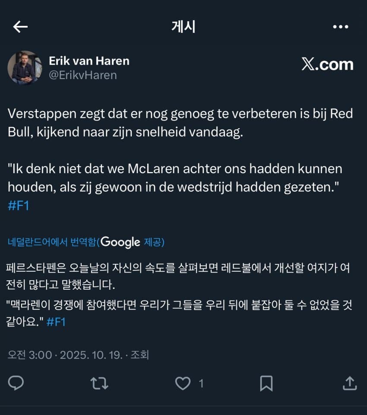Tap the date 2025. 10. 19.

tap(91, 355)
